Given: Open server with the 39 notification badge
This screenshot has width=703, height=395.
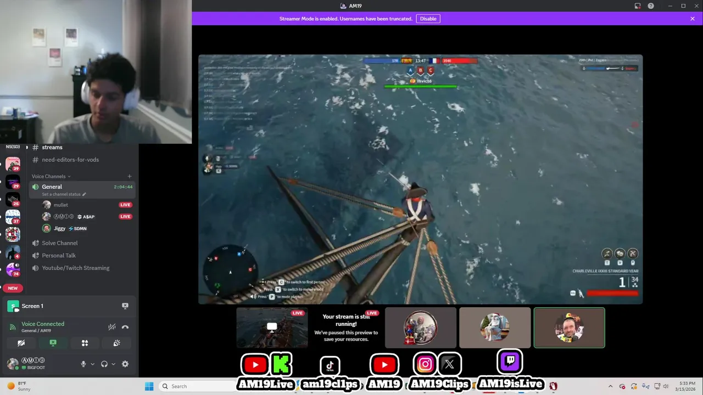Looking at the screenshot, I should [x=13, y=164].
